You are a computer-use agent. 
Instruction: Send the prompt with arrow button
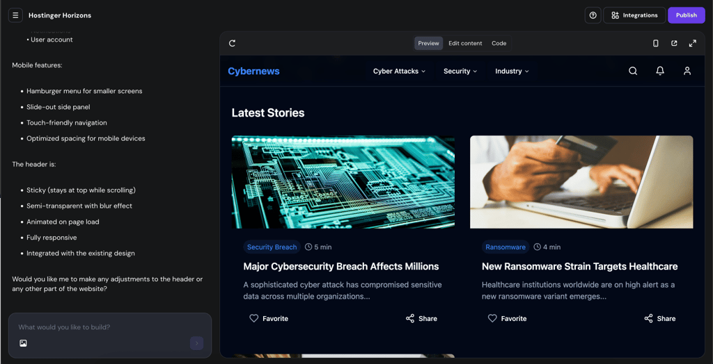tap(196, 343)
